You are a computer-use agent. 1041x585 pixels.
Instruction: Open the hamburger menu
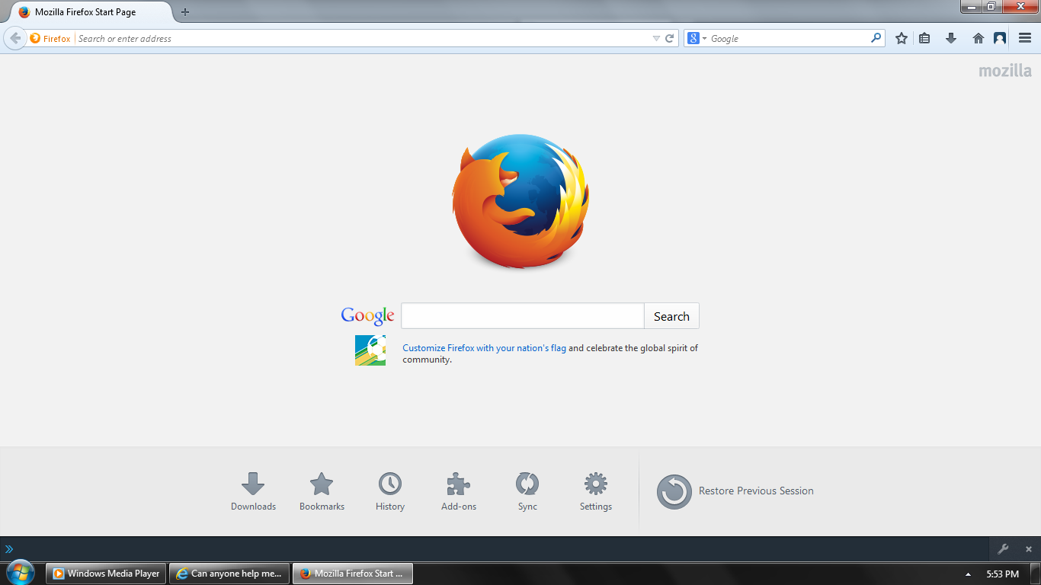click(x=1025, y=38)
